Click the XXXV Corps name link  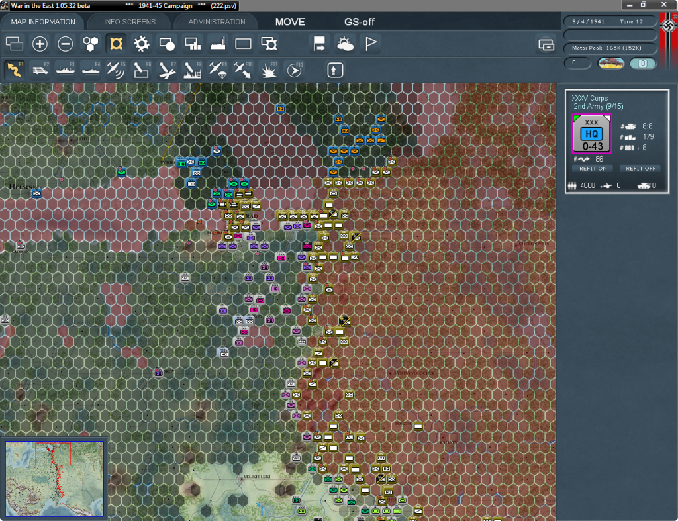click(589, 98)
